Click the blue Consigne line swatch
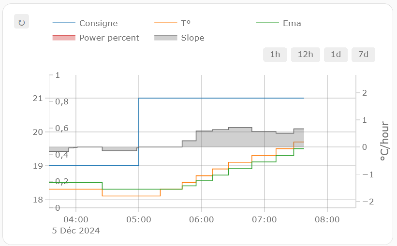 click(63, 23)
